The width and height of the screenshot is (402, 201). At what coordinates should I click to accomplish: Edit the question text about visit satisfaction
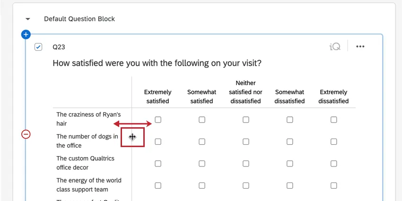tap(157, 63)
